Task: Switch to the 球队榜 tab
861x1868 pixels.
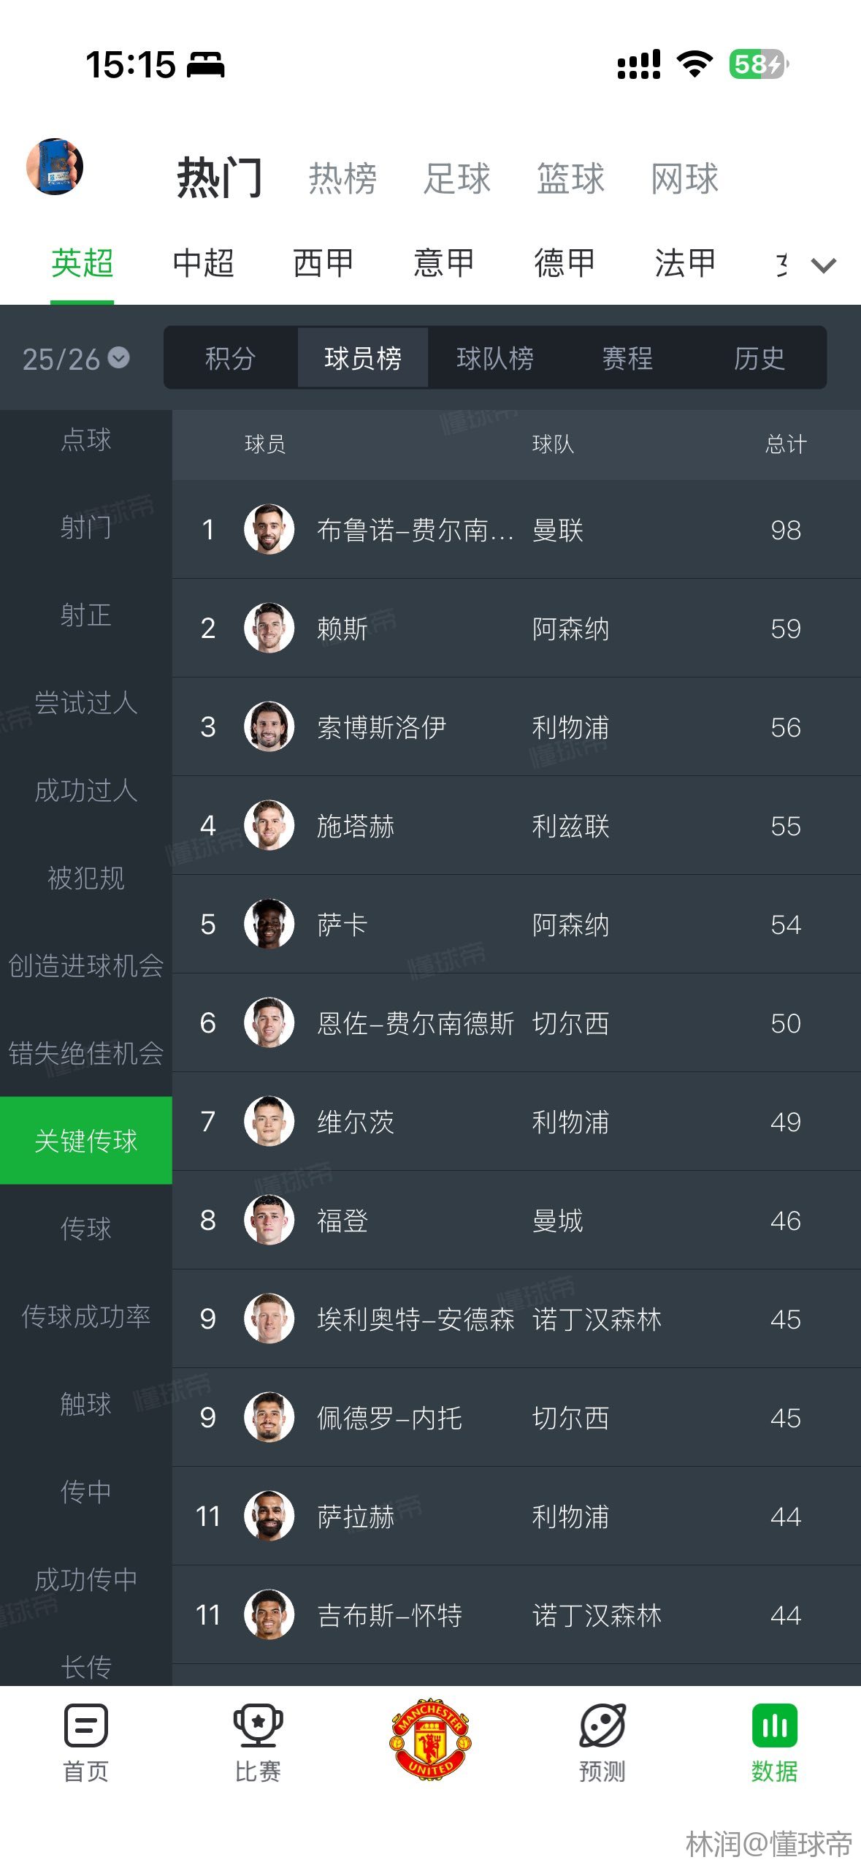Action: tap(494, 358)
